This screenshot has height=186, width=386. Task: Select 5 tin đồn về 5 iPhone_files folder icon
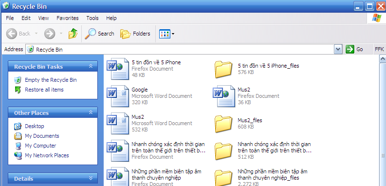223,70
